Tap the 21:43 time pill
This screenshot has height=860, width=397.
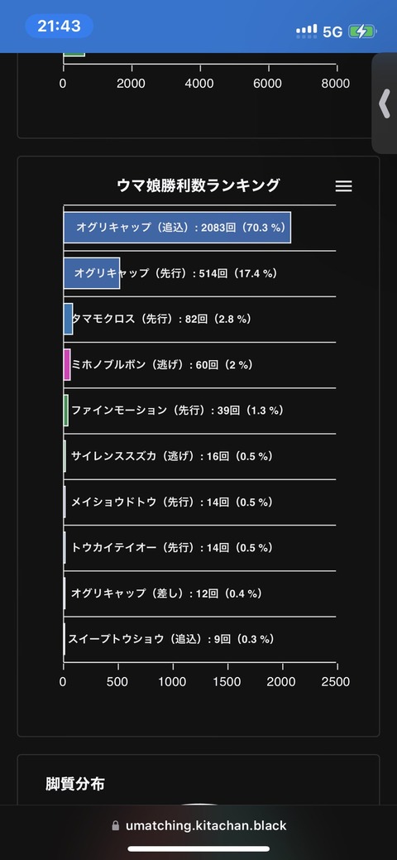click(60, 26)
